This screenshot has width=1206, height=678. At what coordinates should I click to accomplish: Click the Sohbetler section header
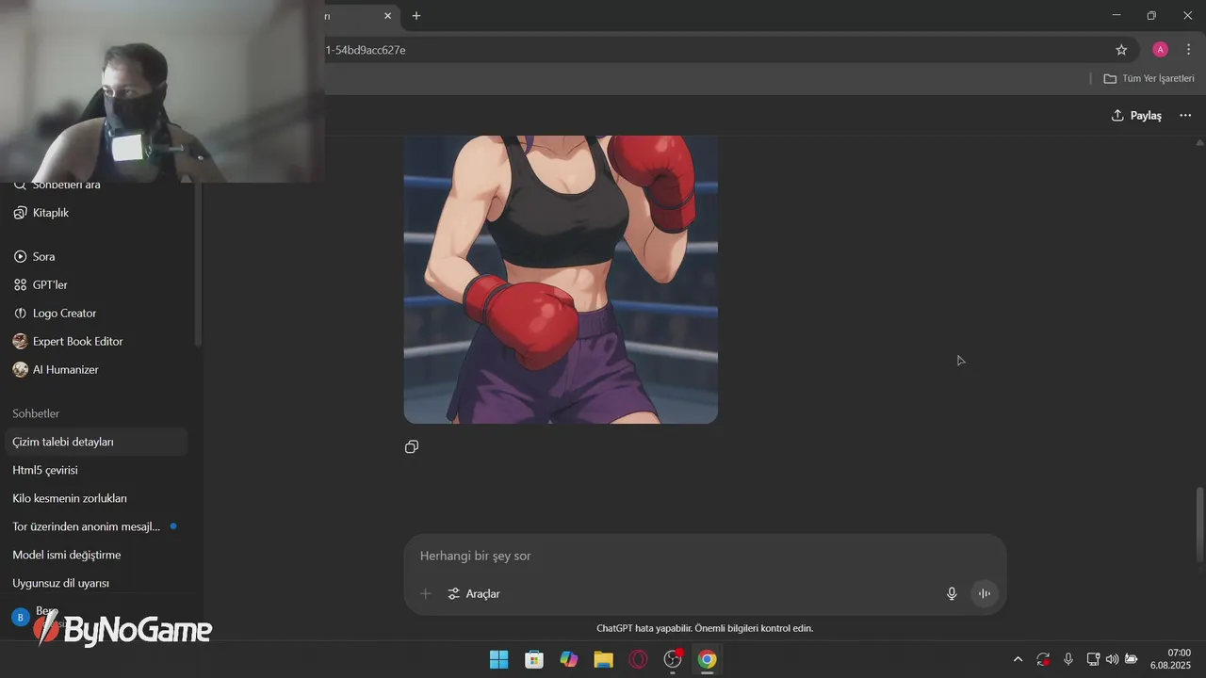tap(36, 413)
